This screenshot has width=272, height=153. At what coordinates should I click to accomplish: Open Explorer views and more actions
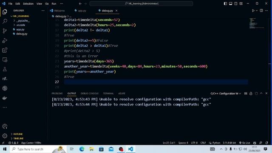click(x=43, y=11)
